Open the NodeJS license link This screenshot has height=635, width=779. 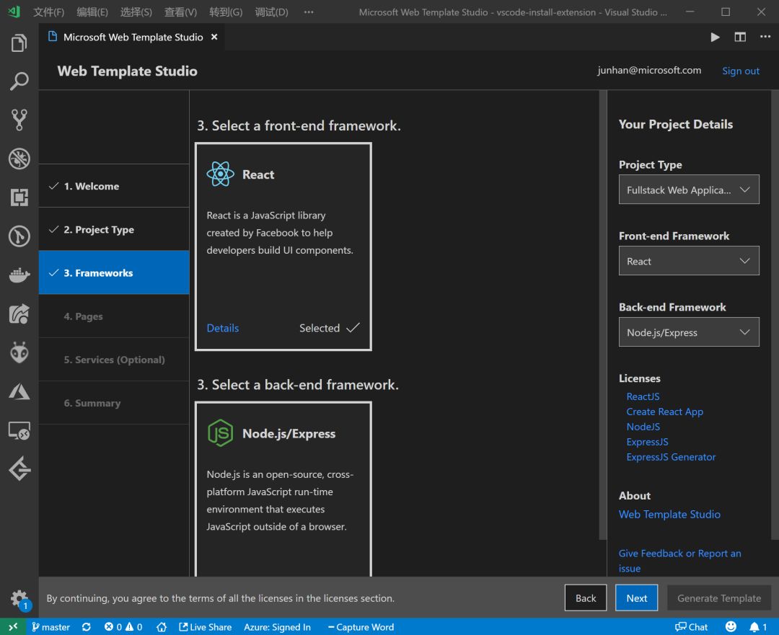tap(643, 427)
